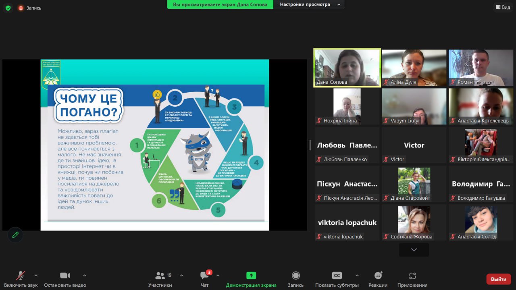Toggle camera with Остановить видео
Image resolution: width=516 pixels, height=290 pixels.
pyautogui.click(x=65, y=280)
